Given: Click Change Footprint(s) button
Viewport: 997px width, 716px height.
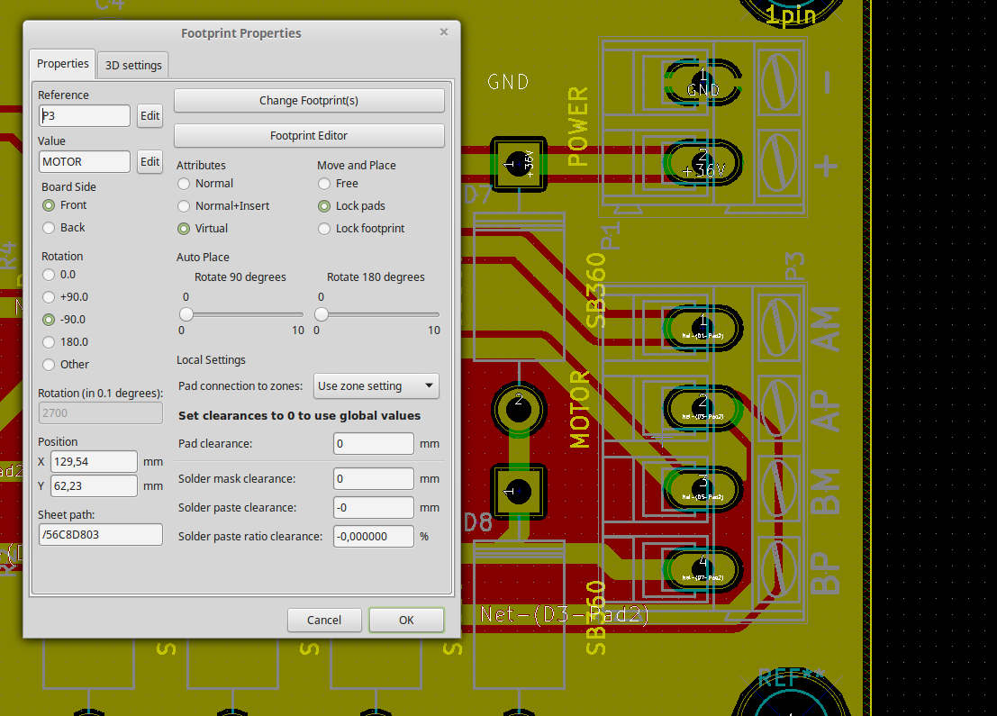Looking at the screenshot, I should [x=309, y=101].
